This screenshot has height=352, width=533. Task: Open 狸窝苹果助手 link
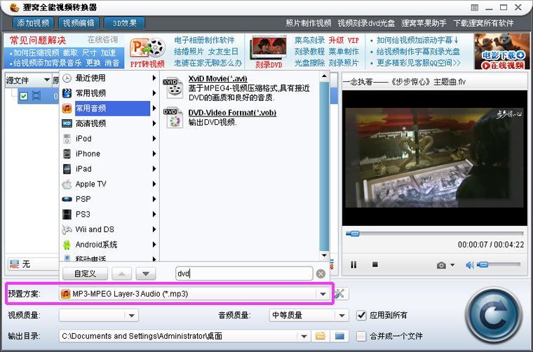coord(424,23)
